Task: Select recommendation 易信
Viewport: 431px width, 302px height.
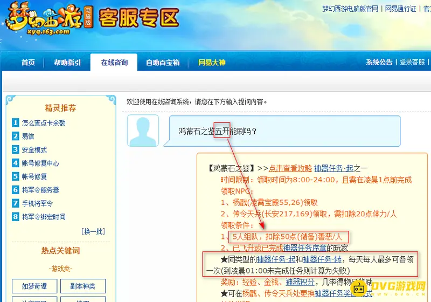Action: [28, 136]
